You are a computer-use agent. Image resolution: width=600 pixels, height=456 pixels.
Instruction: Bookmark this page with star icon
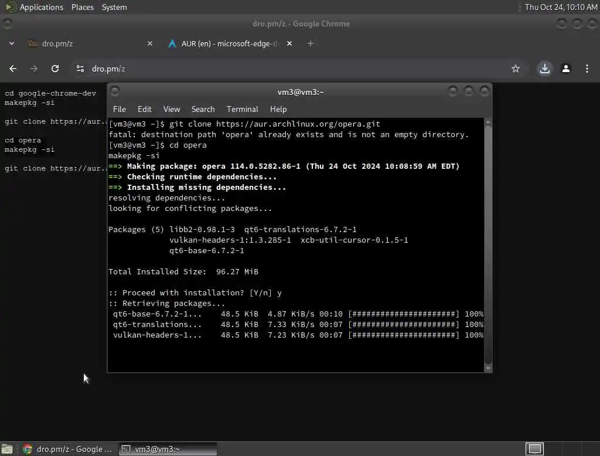pyautogui.click(x=516, y=69)
